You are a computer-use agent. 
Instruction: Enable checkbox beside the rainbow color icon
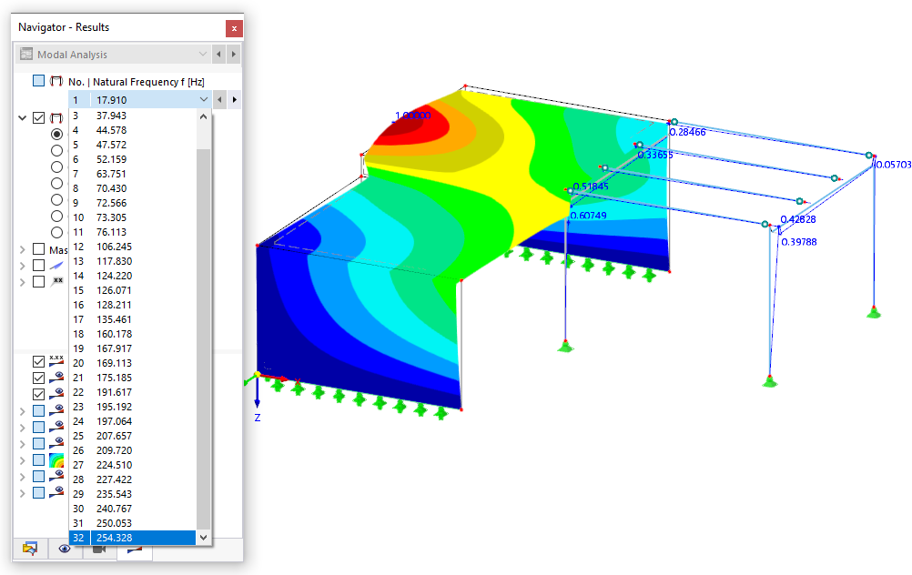38,459
